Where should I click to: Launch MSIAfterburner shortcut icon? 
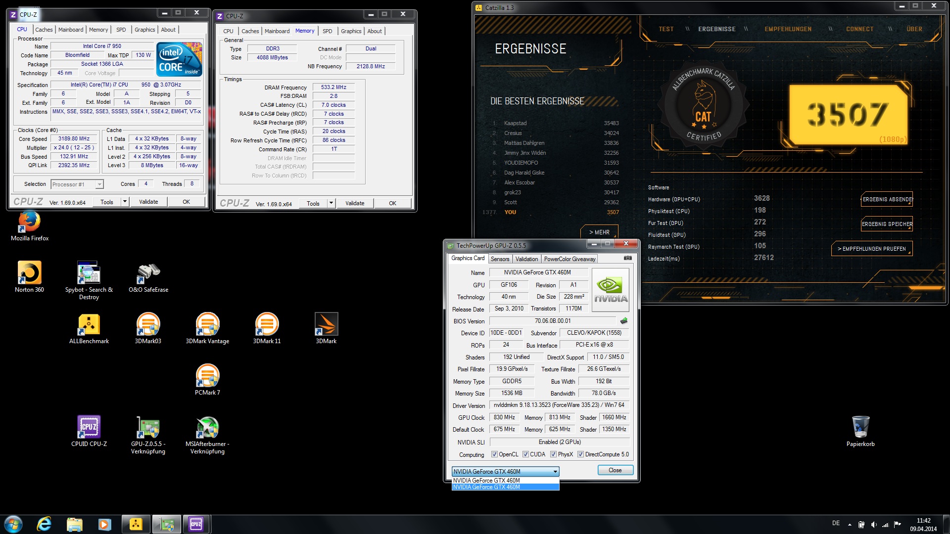(x=207, y=435)
